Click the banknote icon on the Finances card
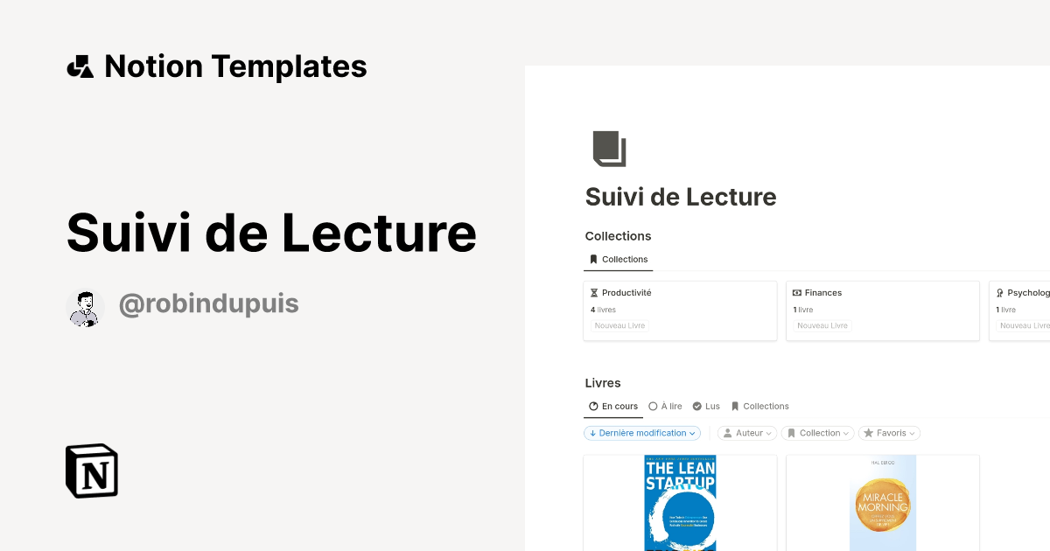This screenshot has height=551, width=1050. pos(797,292)
